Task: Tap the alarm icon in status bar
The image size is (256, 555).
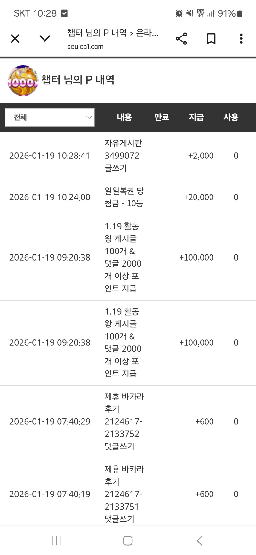Action: click(179, 13)
